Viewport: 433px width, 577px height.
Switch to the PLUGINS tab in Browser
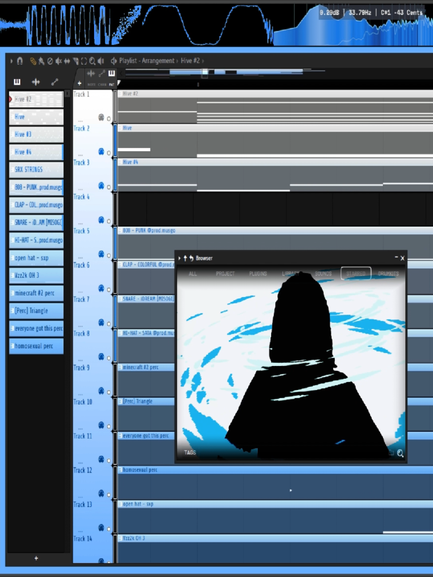pyautogui.click(x=258, y=273)
